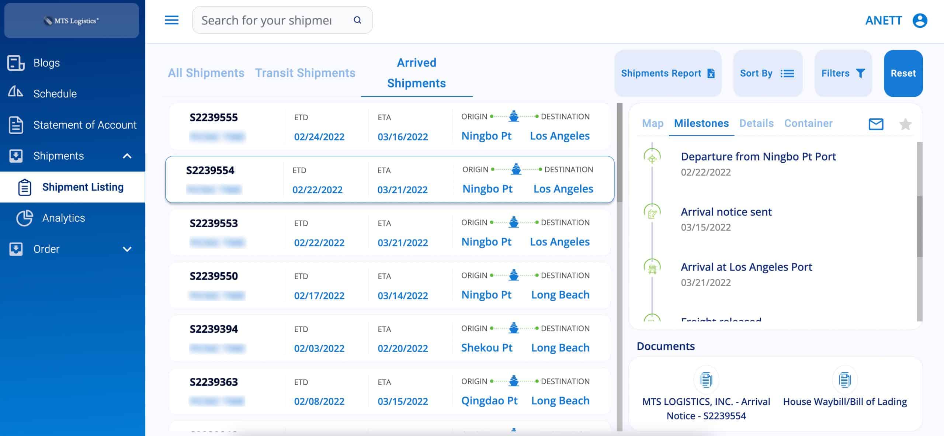Switch to All Shipments tab
Screen dimensions: 944x436
click(x=206, y=73)
